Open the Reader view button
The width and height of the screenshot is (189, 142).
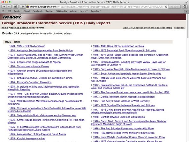click(x=174, y=7)
